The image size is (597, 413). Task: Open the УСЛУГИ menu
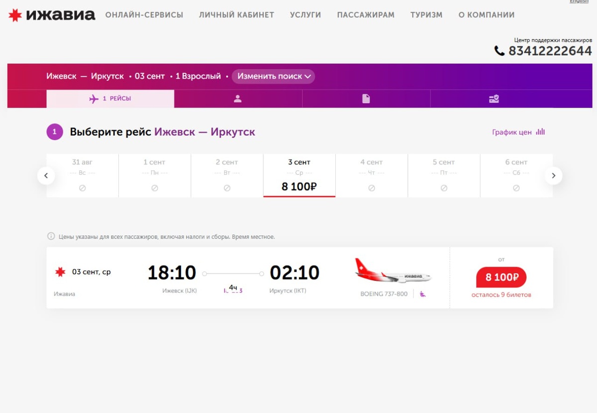pyautogui.click(x=305, y=15)
